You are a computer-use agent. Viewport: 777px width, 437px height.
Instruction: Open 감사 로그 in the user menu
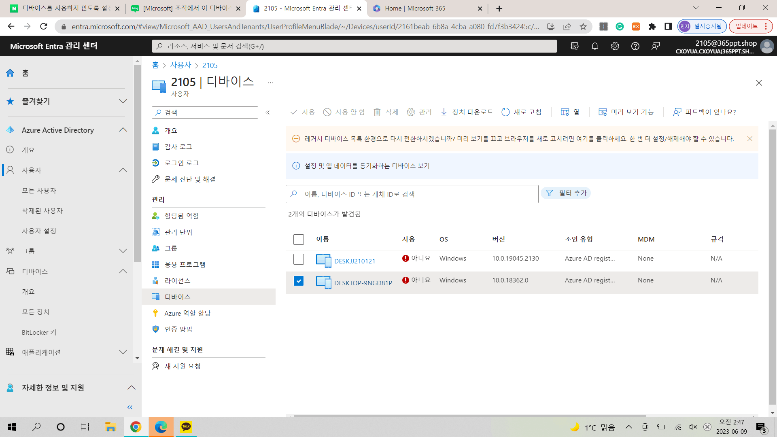point(178,147)
